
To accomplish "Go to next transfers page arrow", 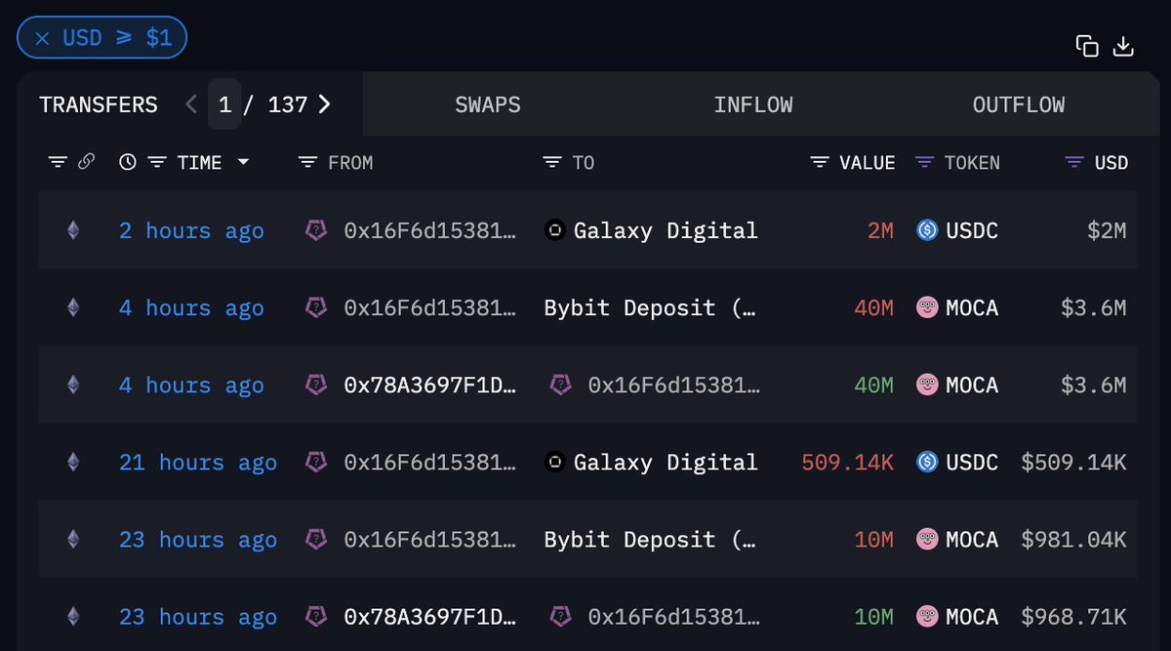I will point(324,104).
